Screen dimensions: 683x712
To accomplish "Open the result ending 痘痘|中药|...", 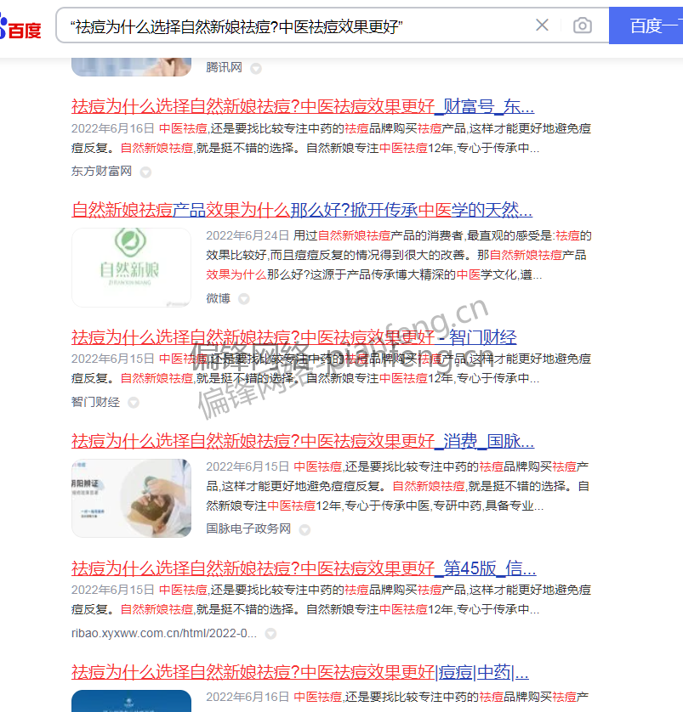I will click(300, 672).
